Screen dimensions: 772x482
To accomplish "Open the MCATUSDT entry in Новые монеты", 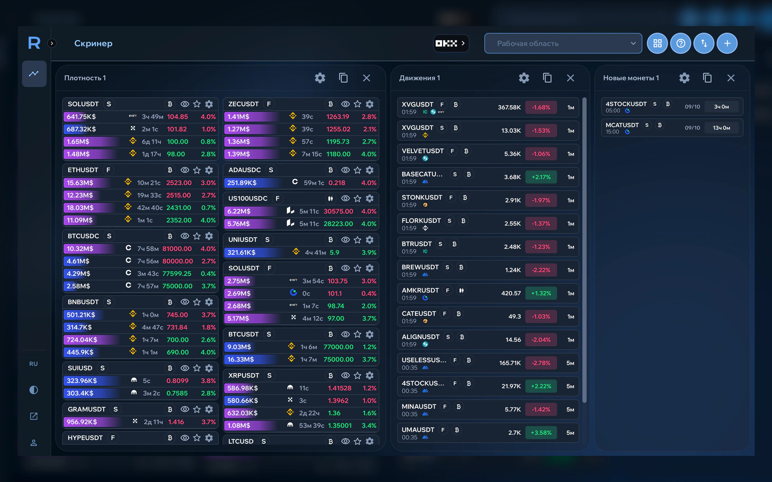I will click(672, 128).
